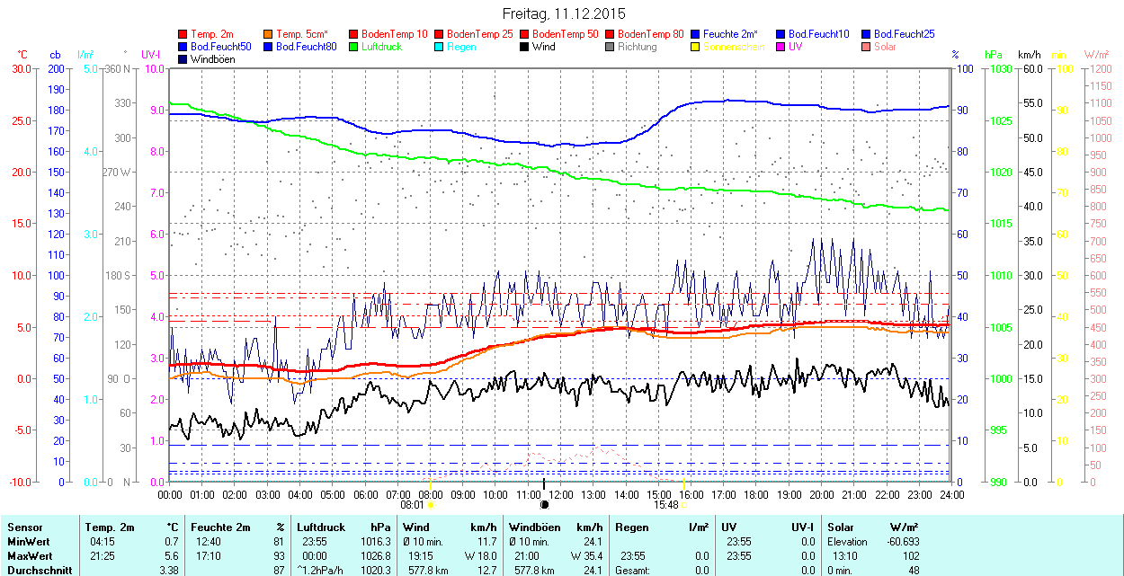Click the gray Richtung legend marker
The width and height of the screenshot is (1124, 576).
tap(611, 47)
